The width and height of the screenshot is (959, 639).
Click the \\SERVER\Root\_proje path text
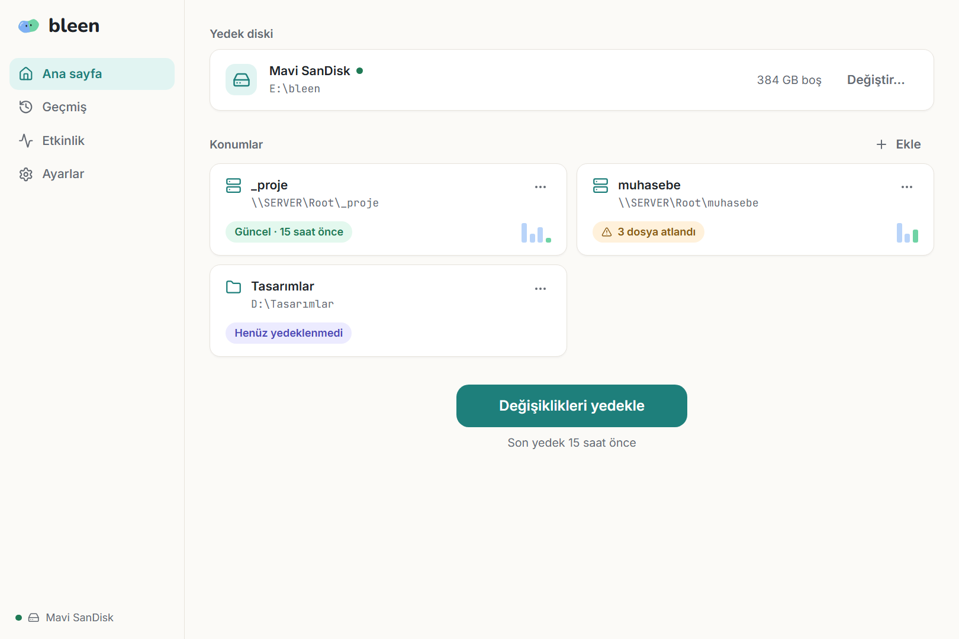pos(315,203)
